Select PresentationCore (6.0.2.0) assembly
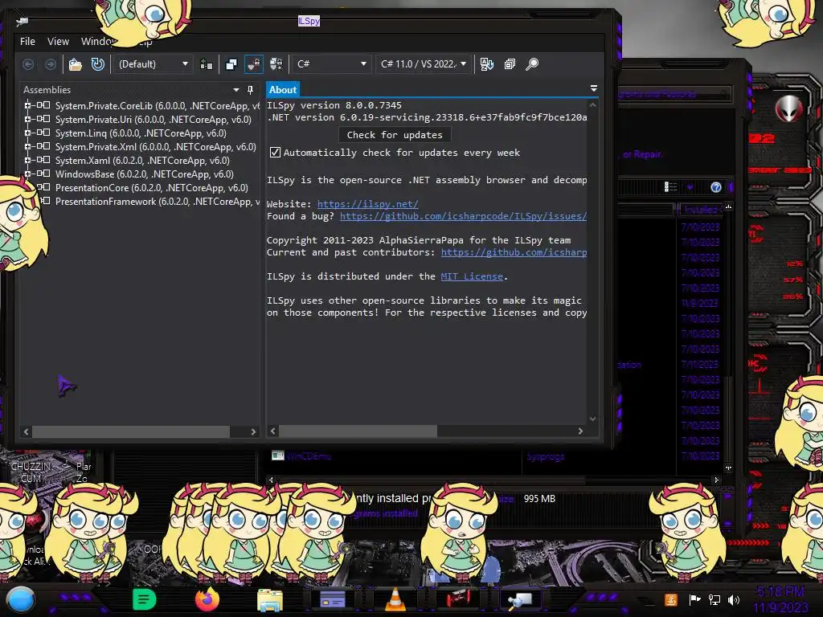Screen dimensions: 823x617 point(151,188)
